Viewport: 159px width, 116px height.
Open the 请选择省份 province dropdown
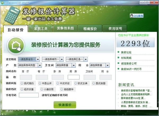(29, 59)
